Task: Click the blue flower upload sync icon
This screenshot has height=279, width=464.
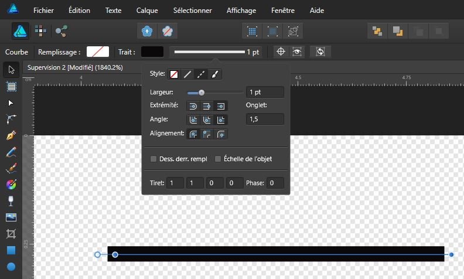Action: coord(147,31)
